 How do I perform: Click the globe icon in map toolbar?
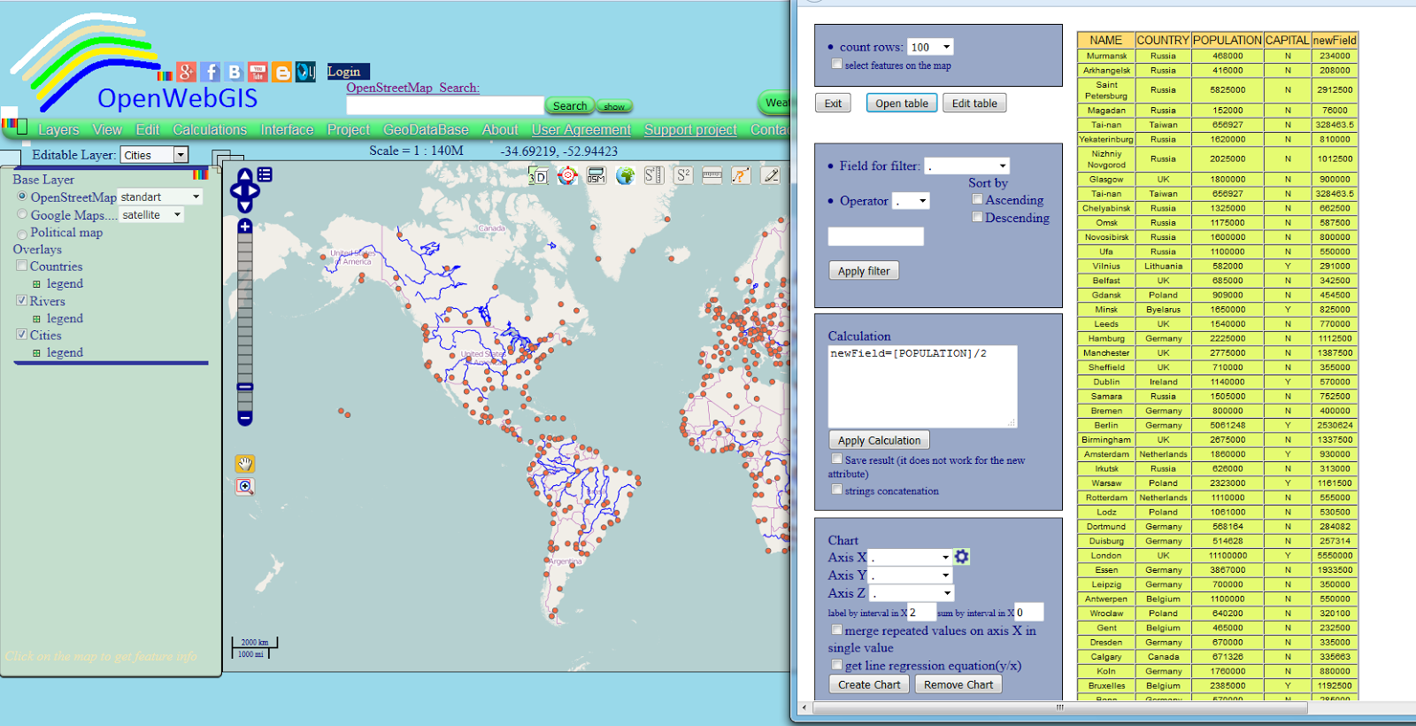point(626,175)
